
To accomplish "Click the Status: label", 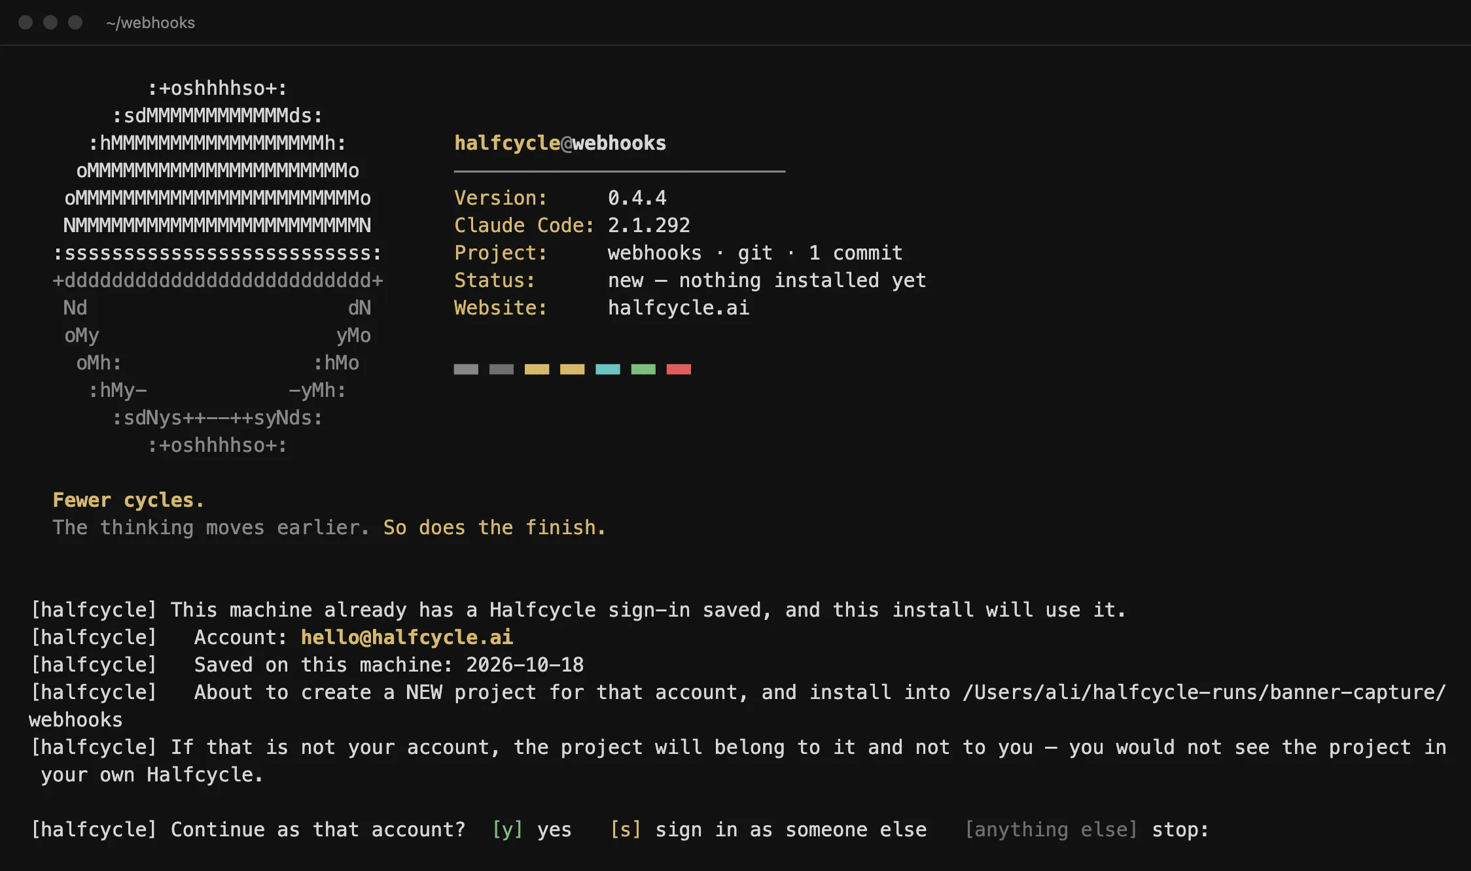I will click(495, 281).
